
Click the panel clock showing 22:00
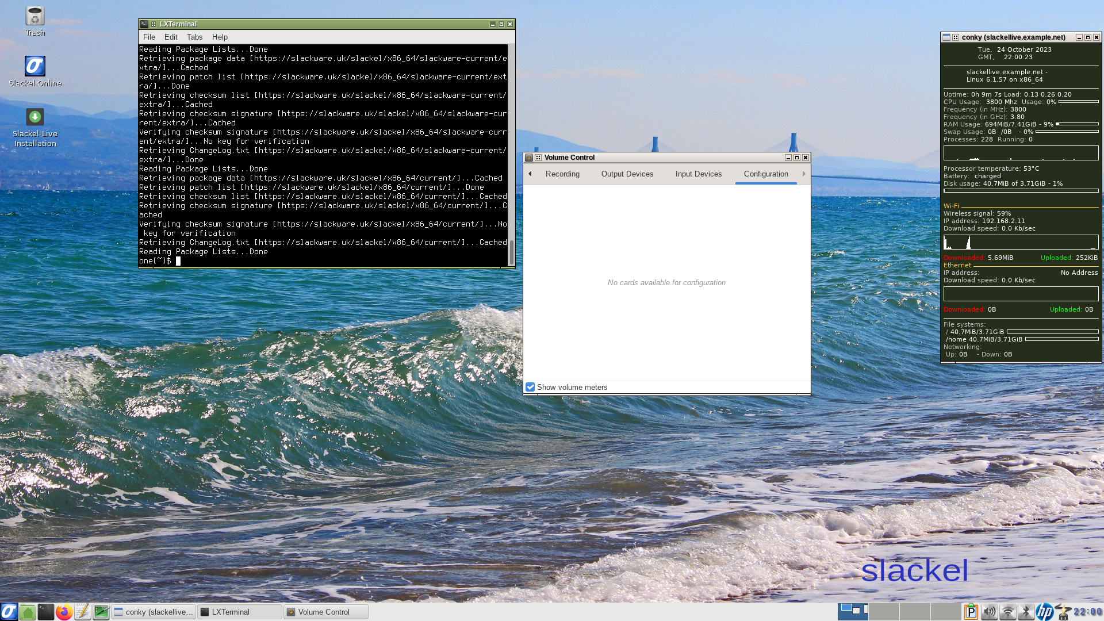point(1087,612)
